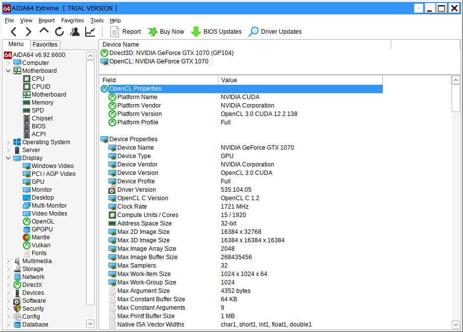
Task: Open the Video Modes tree item
Action: (x=45, y=214)
